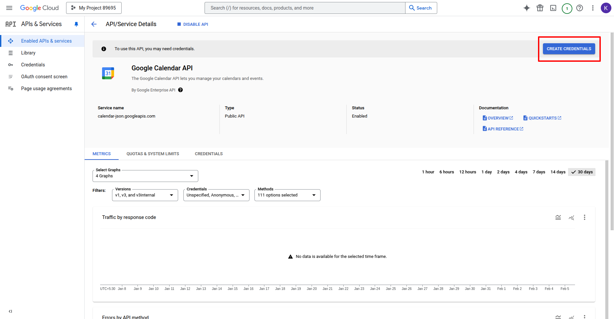Open the Overview documentation link

[x=498, y=118]
